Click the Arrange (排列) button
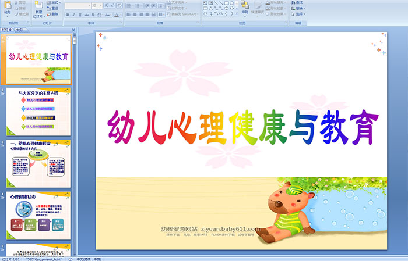Image resolution: width=408 pixels, height=261 pixels. coord(245,8)
